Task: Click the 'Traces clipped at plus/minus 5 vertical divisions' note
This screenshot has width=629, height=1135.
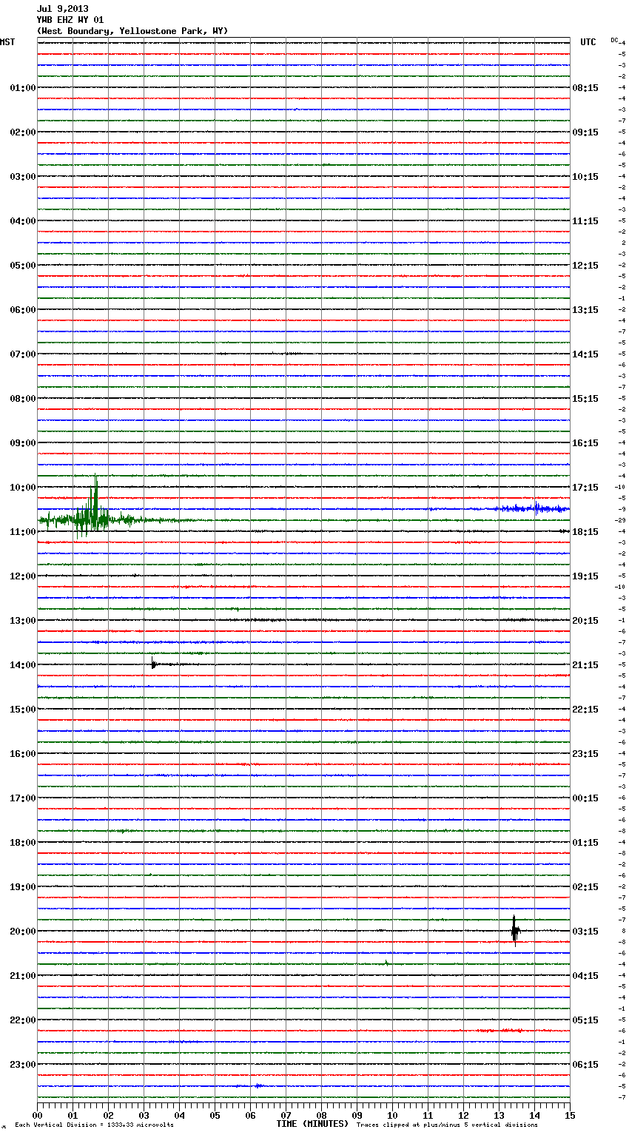Action: (447, 1125)
